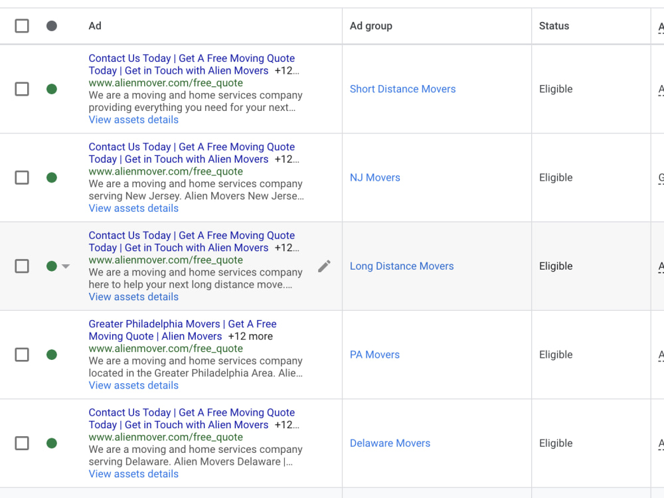Viewport: 664px width, 498px height.
Task: Click display URL in the Long Distance Movers row
Action: coord(165,260)
